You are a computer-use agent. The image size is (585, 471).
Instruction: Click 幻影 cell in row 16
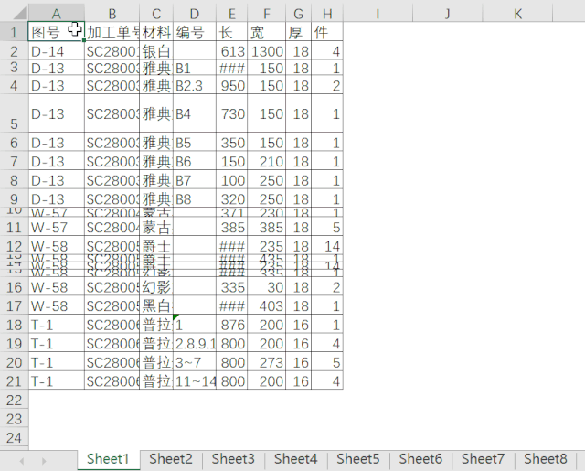(x=156, y=286)
